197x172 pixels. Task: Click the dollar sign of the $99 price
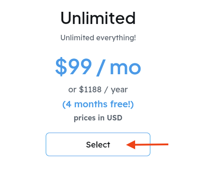click(61, 67)
